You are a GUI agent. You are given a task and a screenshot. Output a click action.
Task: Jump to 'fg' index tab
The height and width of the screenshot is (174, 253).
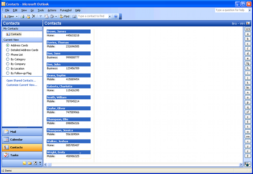[x=248, y=63]
